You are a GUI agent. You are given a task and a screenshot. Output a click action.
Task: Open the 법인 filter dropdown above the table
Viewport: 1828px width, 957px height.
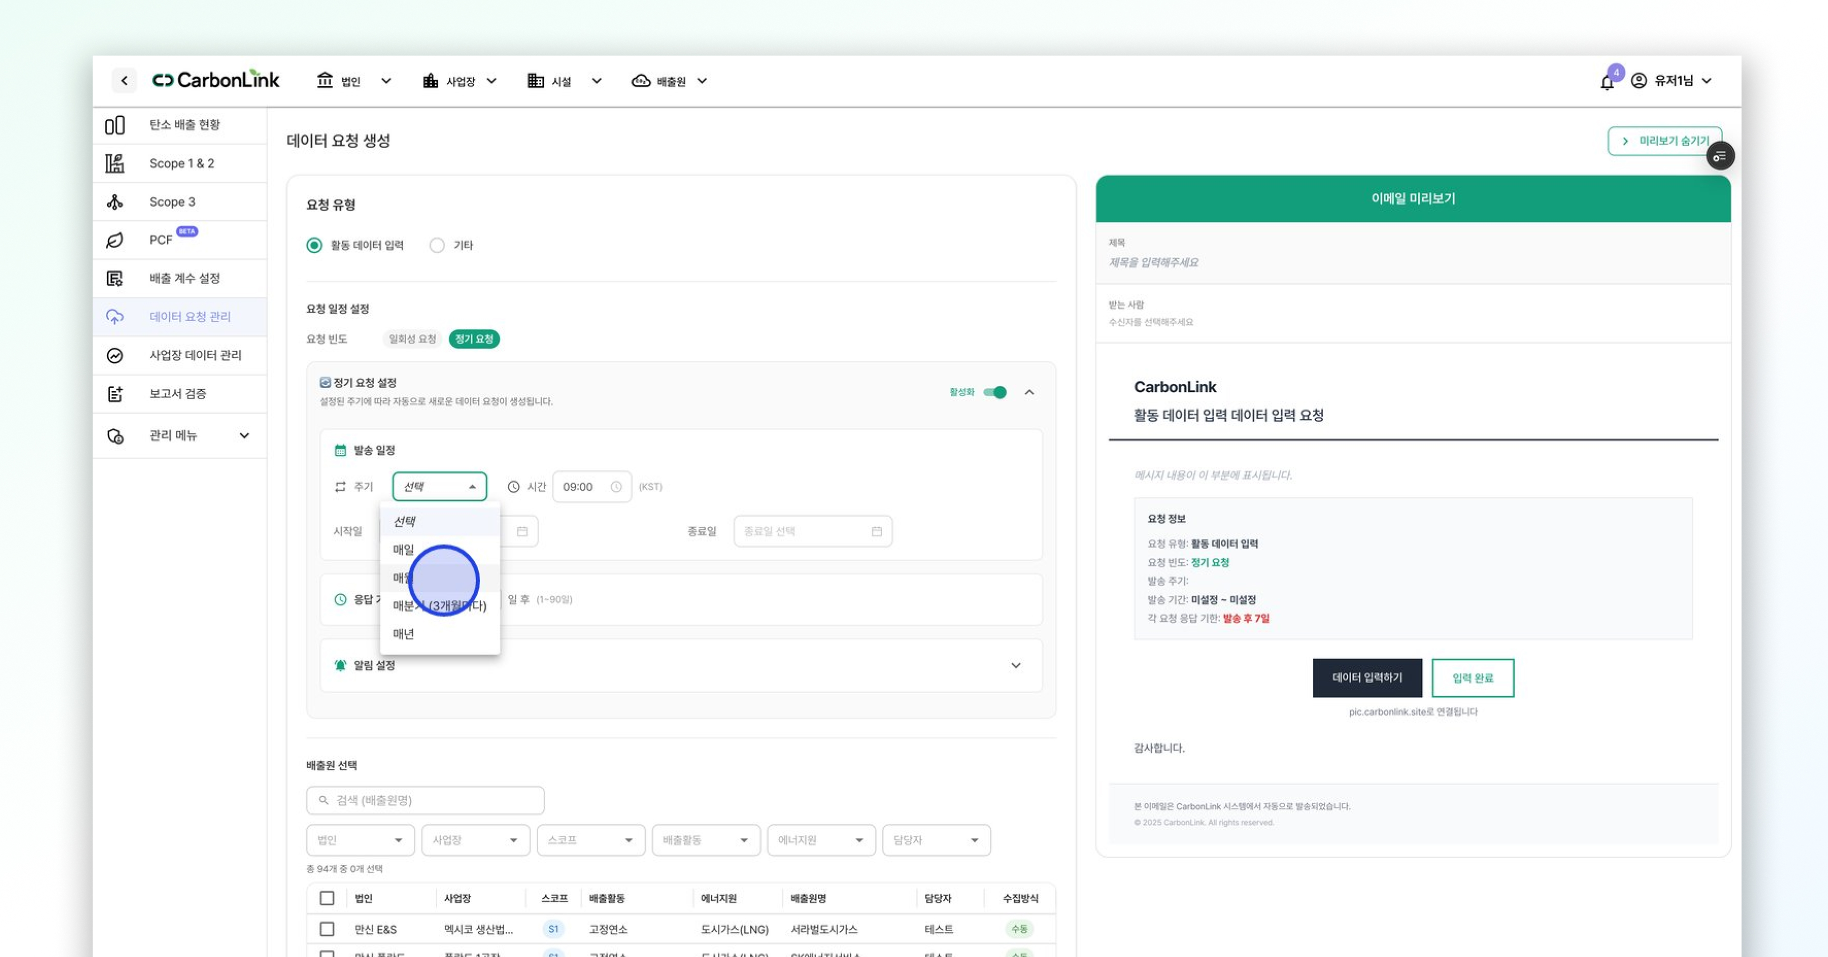point(360,840)
